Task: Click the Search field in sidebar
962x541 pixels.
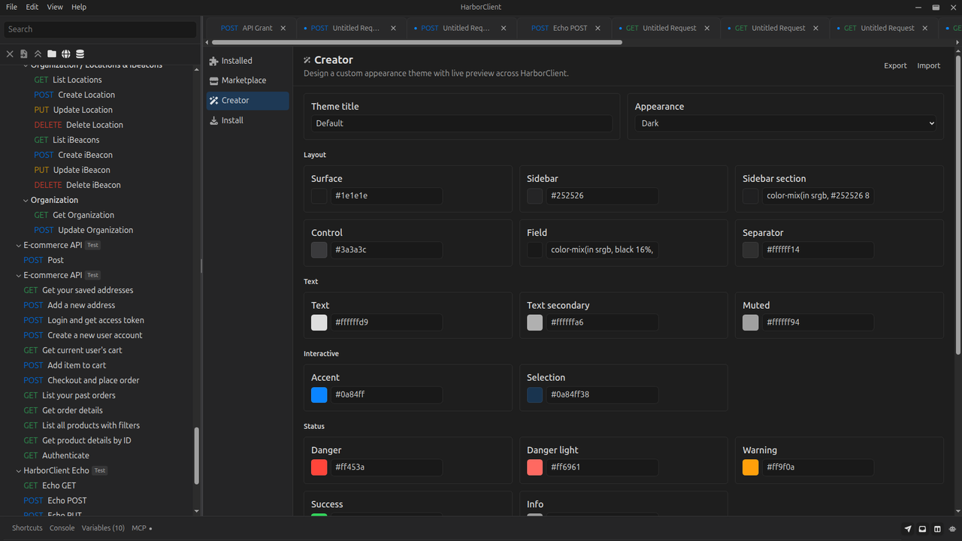Action: click(x=100, y=29)
